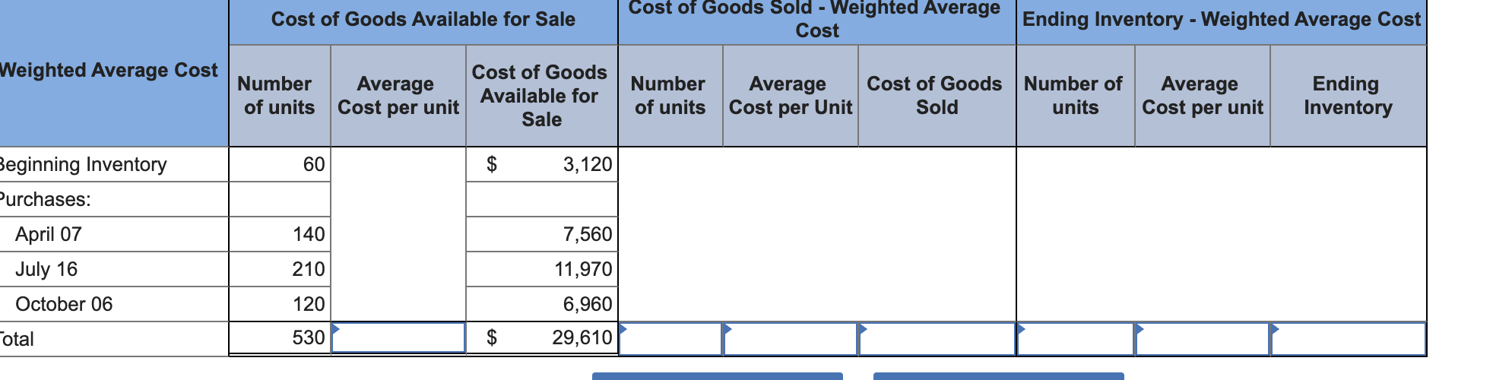Screen dimensions: 1493x380
Task: Select the Ending Inventory Average Cost per unit total field
Action: coord(1203,339)
